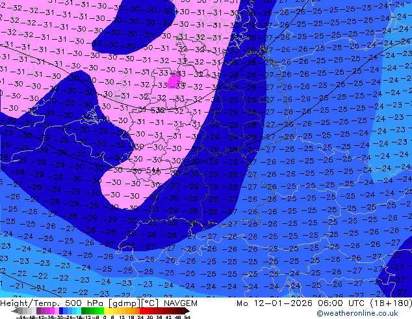Screen dimensions: 412x319
Task: Click the Height/Temp. 500 hPa title
Action: 52,303
